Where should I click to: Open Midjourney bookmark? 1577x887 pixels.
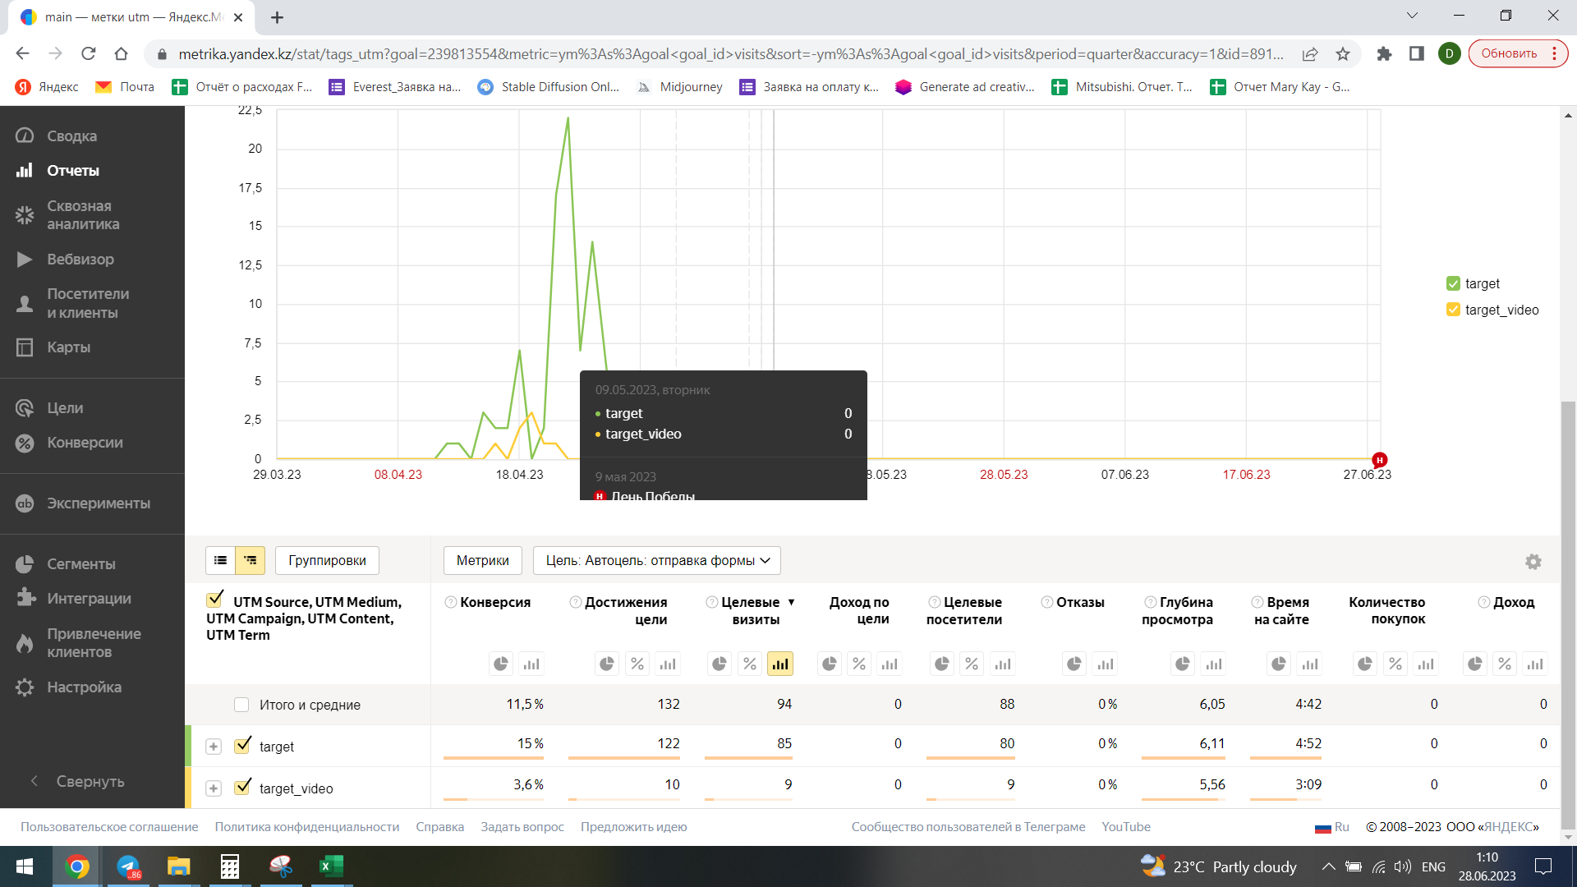tap(680, 87)
